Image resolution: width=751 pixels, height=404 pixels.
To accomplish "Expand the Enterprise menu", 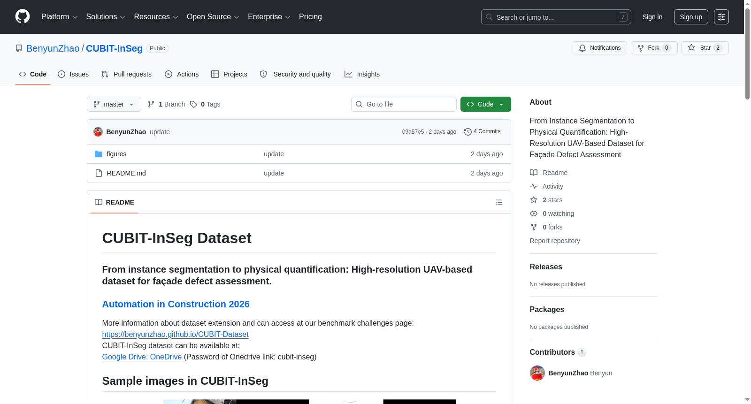I will [x=269, y=17].
